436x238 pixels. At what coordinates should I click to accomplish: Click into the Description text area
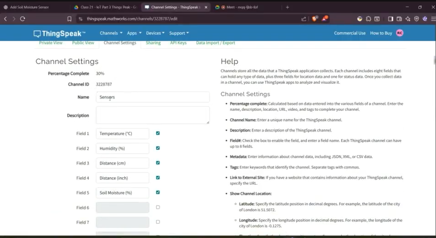[152, 115]
